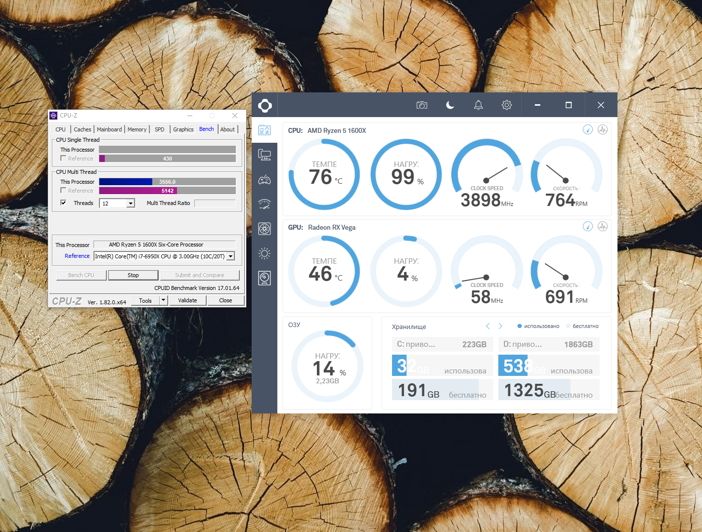Viewport: 702px width, 532px height.
Task: Show previous storage drives with left arrow
Action: point(488,326)
